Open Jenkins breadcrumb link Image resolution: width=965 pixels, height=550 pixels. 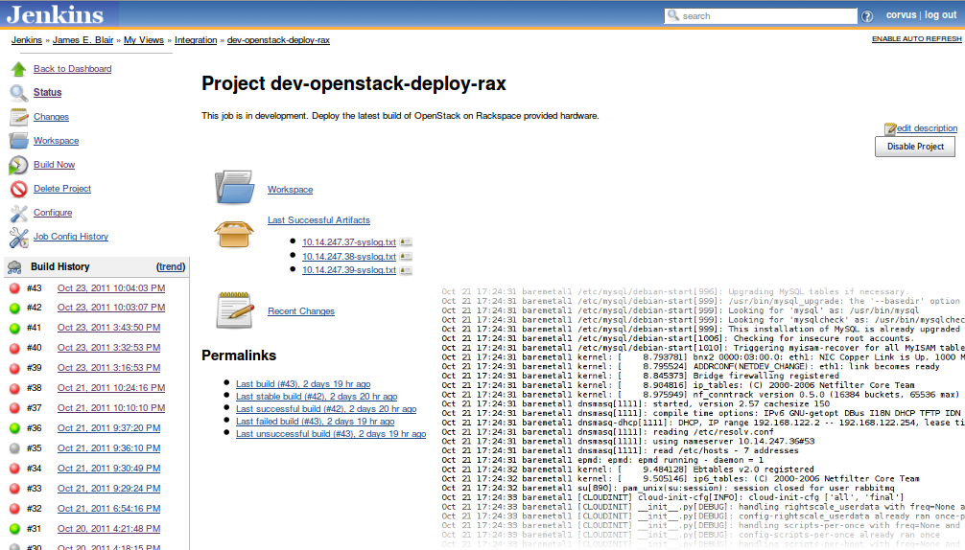(x=27, y=40)
